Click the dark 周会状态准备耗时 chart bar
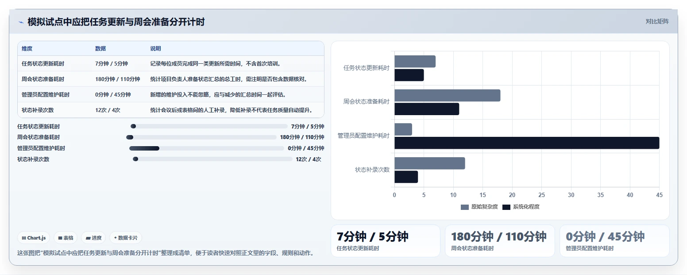687x275 pixels. [x=427, y=109]
